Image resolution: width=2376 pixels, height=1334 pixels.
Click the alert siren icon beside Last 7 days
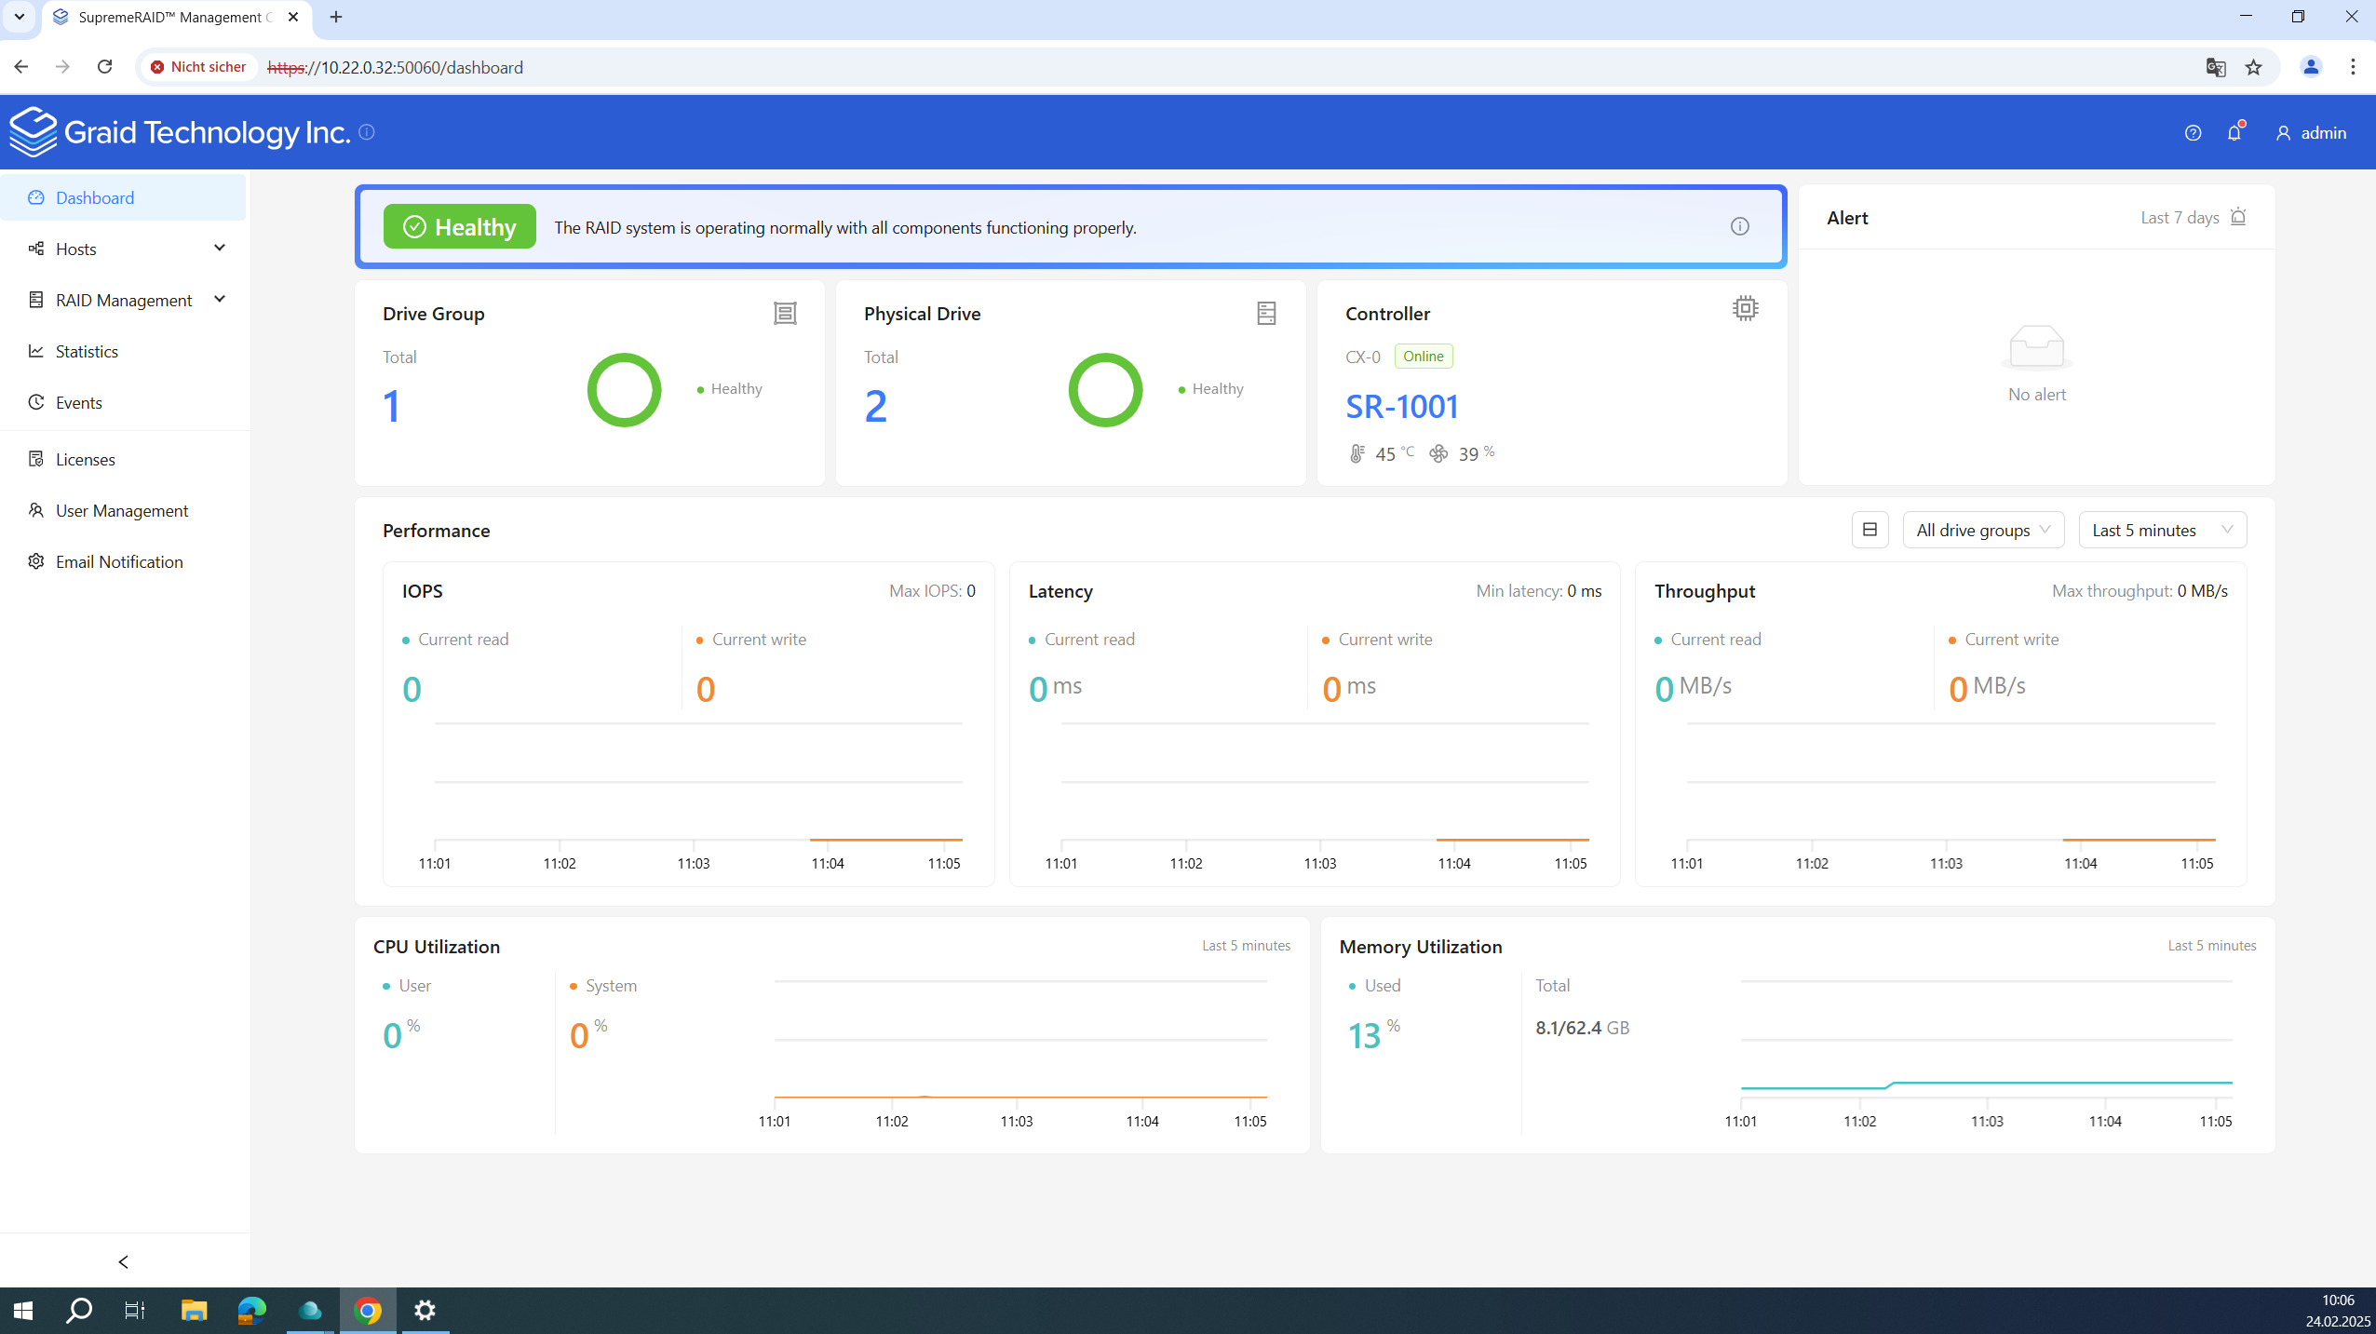tap(2239, 217)
